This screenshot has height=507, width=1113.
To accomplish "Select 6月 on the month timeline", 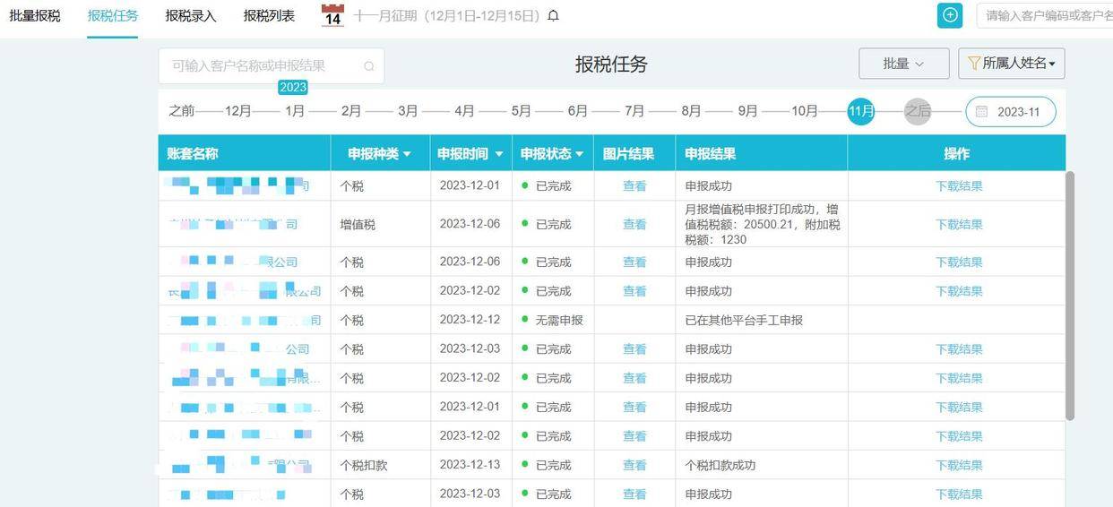I will (578, 111).
